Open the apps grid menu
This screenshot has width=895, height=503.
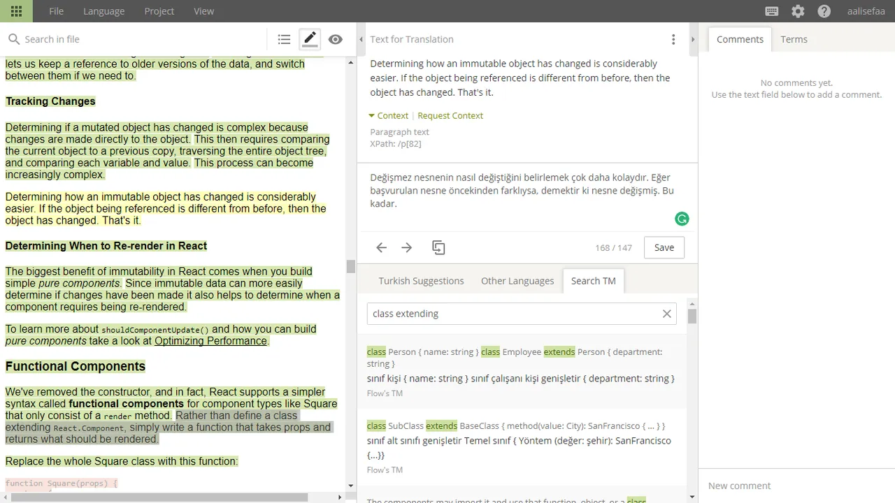[17, 11]
